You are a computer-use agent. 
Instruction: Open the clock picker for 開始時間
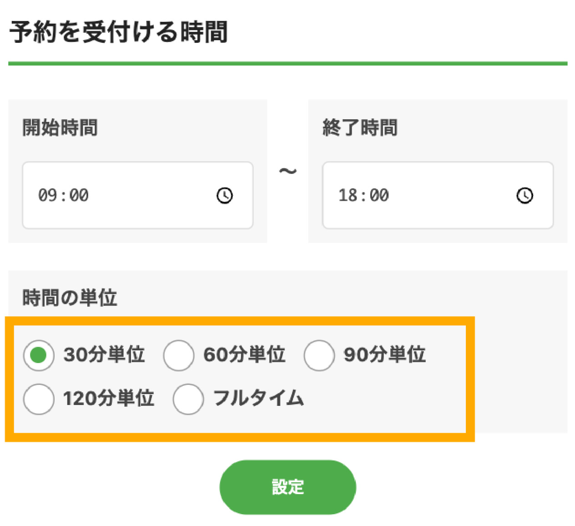pyautogui.click(x=224, y=196)
